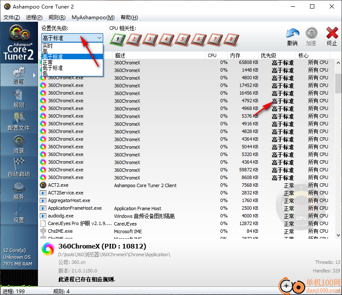Click the scroll-down arrow of process list
Viewport: 342px width, 295px height.
tap(338, 235)
